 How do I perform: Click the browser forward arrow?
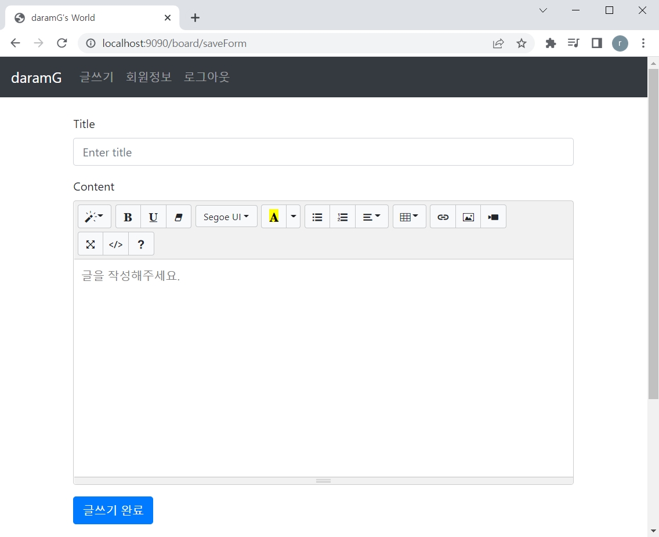[39, 43]
